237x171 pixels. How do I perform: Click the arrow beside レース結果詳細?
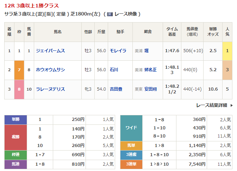point(231,105)
